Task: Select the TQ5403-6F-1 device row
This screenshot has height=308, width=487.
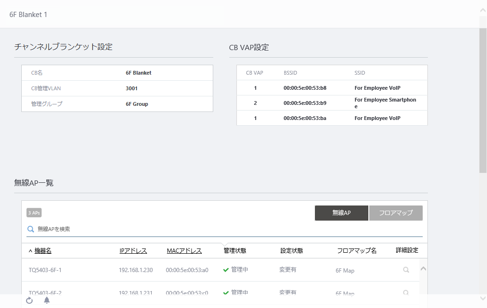Action: pyautogui.click(x=220, y=270)
